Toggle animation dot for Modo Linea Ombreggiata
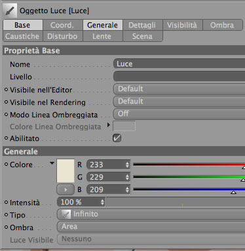The height and width of the screenshot is (251, 245). [x=6, y=115]
